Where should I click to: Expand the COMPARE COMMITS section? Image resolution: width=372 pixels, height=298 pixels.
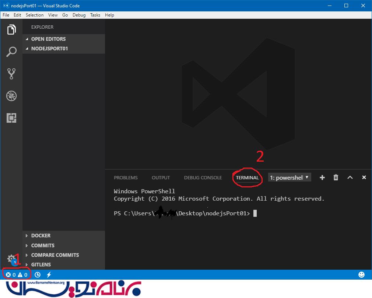tap(64, 255)
